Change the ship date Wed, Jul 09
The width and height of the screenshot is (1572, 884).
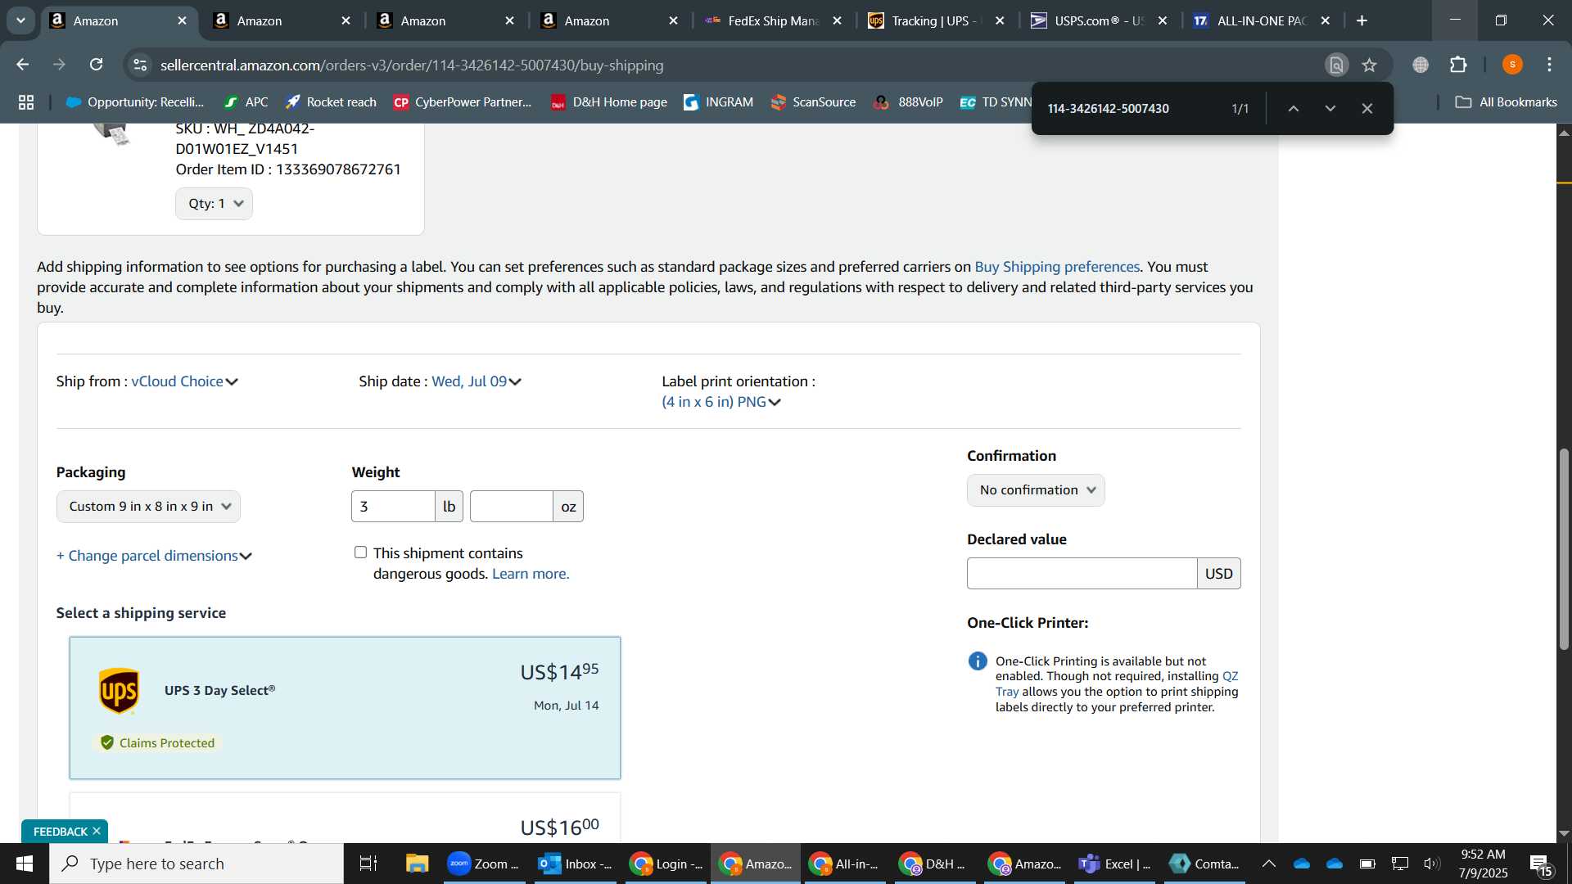tap(477, 381)
